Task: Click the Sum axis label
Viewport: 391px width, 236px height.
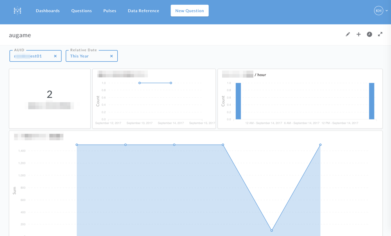Action: (14, 191)
